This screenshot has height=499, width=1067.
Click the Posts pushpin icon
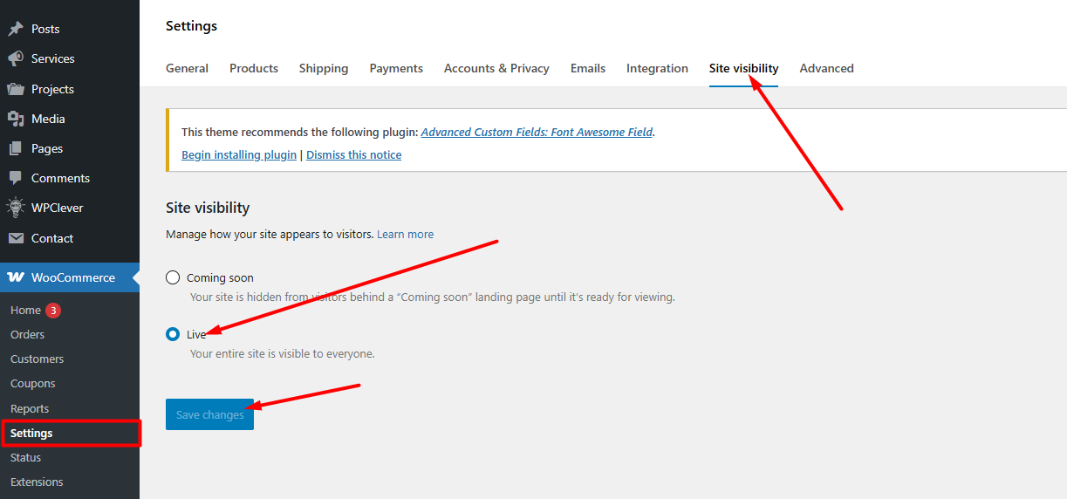click(x=16, y=29)
